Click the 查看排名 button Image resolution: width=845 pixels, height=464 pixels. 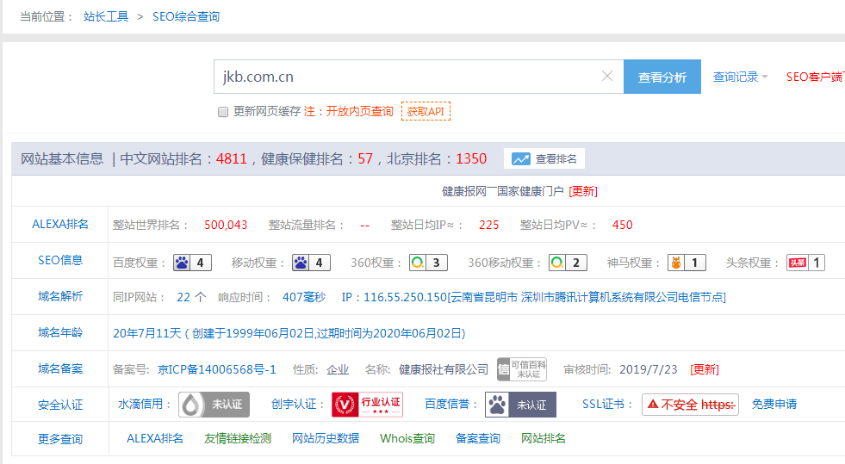point(544,158)
